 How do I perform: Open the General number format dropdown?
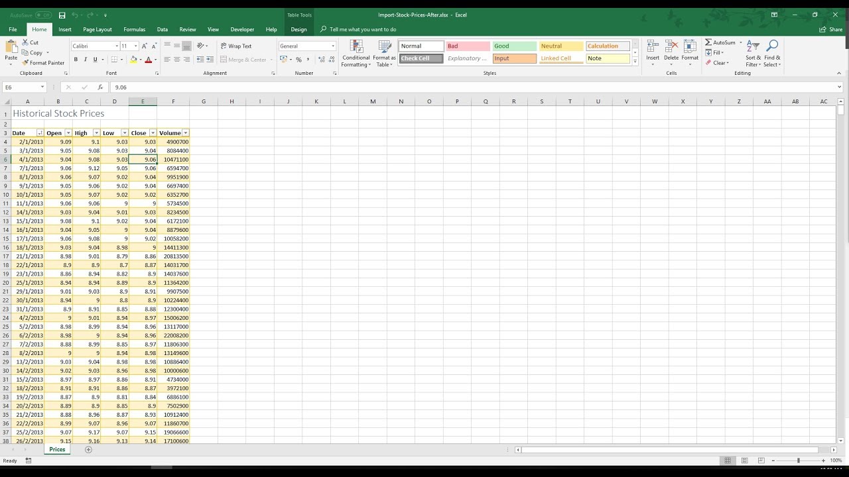point(333,46)
